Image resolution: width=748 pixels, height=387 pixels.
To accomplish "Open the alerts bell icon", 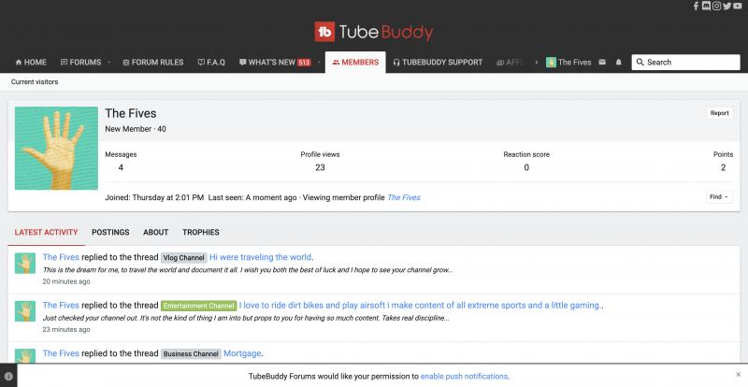I will pos(618,63).
